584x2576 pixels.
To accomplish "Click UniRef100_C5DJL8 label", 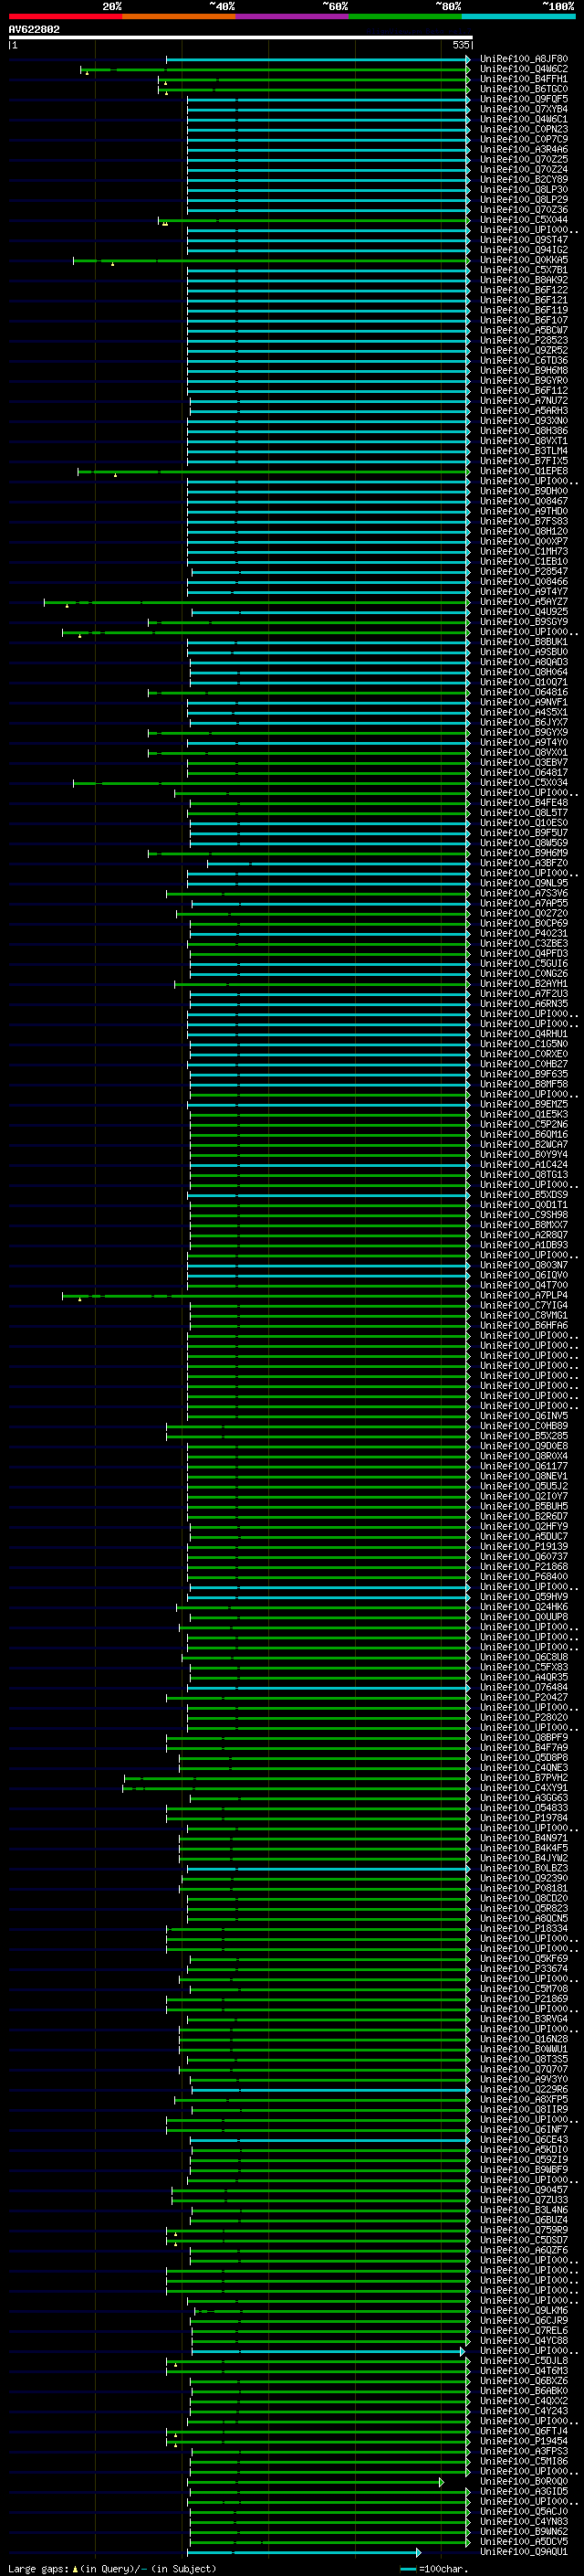I will [x=524, y=2361].
